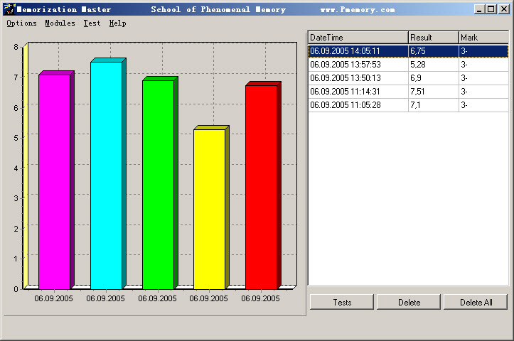Screen dimensions: 514x341
Task: Open the Modules menu
Action: 60,23
